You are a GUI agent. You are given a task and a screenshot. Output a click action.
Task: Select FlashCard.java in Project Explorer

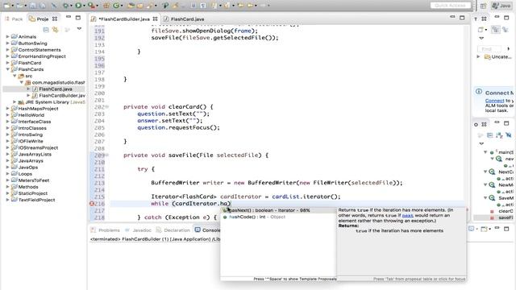(x=56, y=89)
